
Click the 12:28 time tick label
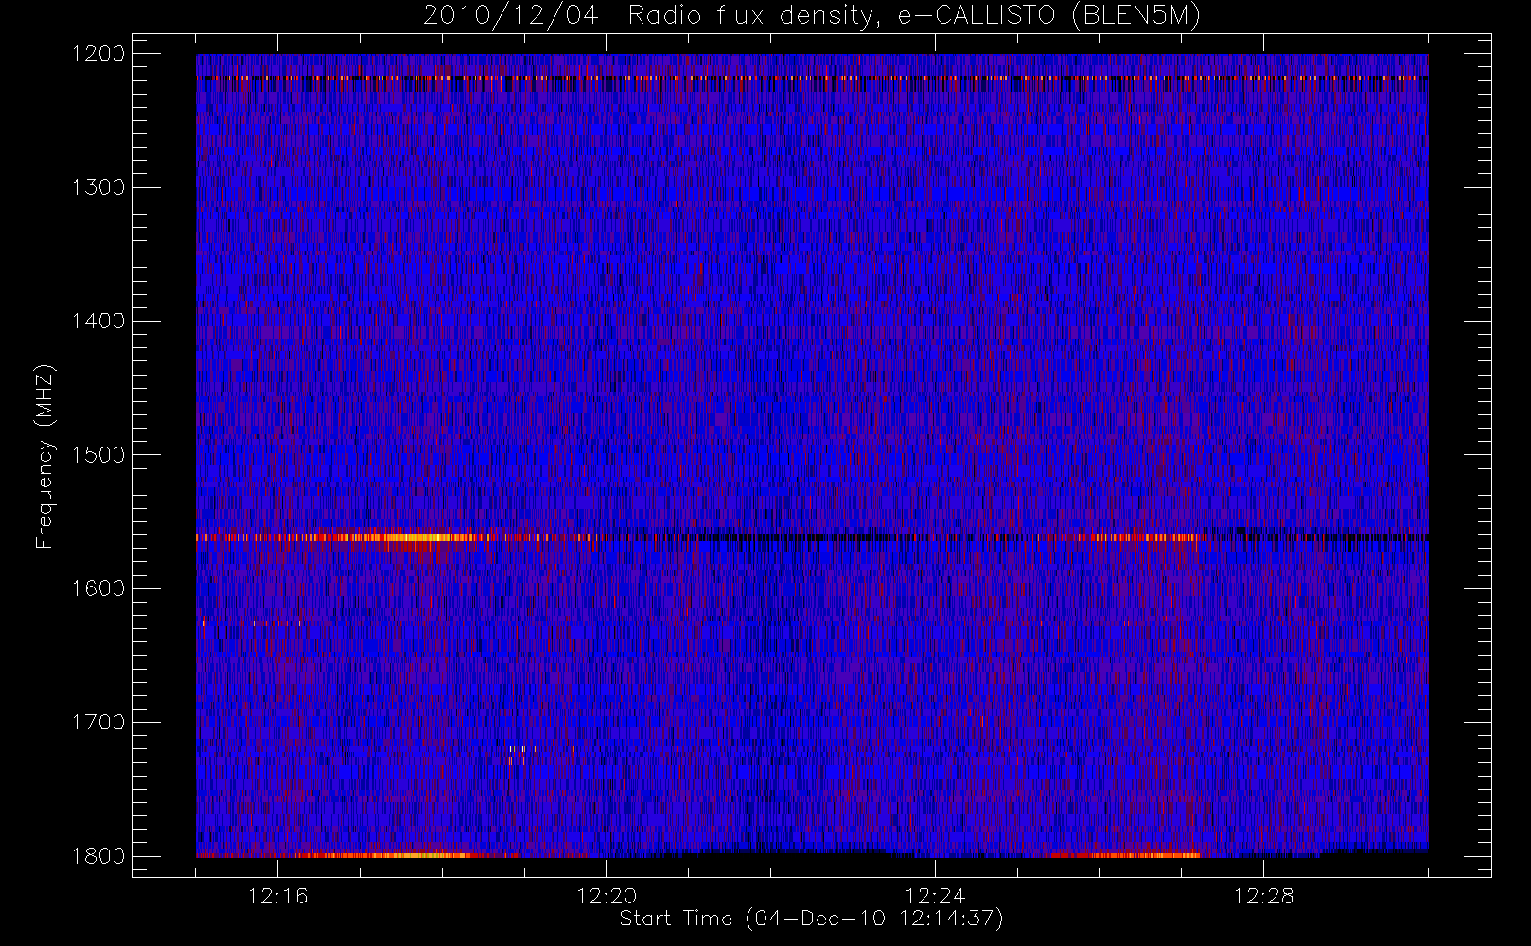[1264, 896]
